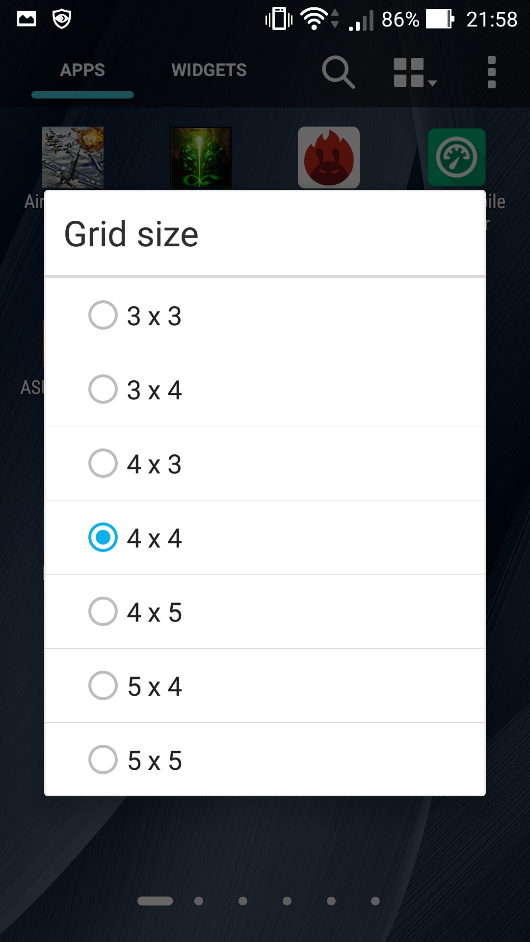Open the green speedometer gauge app
530x942 pixels.
pyautogui.click(x=456, y=157)
